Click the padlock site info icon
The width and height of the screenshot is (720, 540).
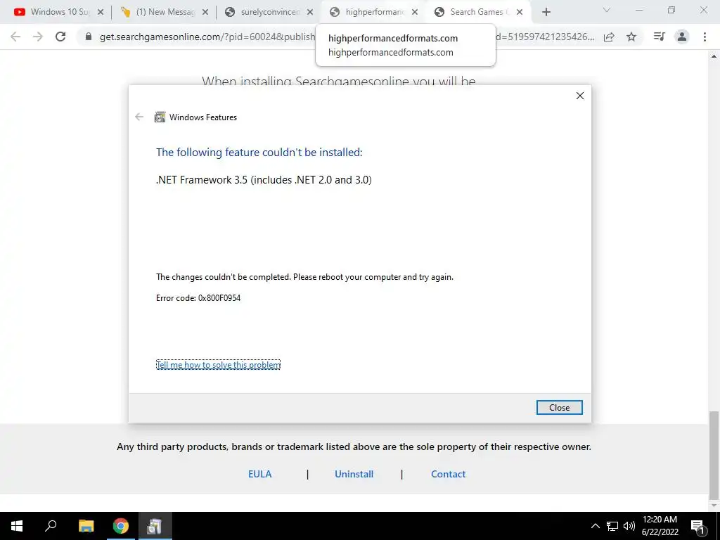pos(89,37)
